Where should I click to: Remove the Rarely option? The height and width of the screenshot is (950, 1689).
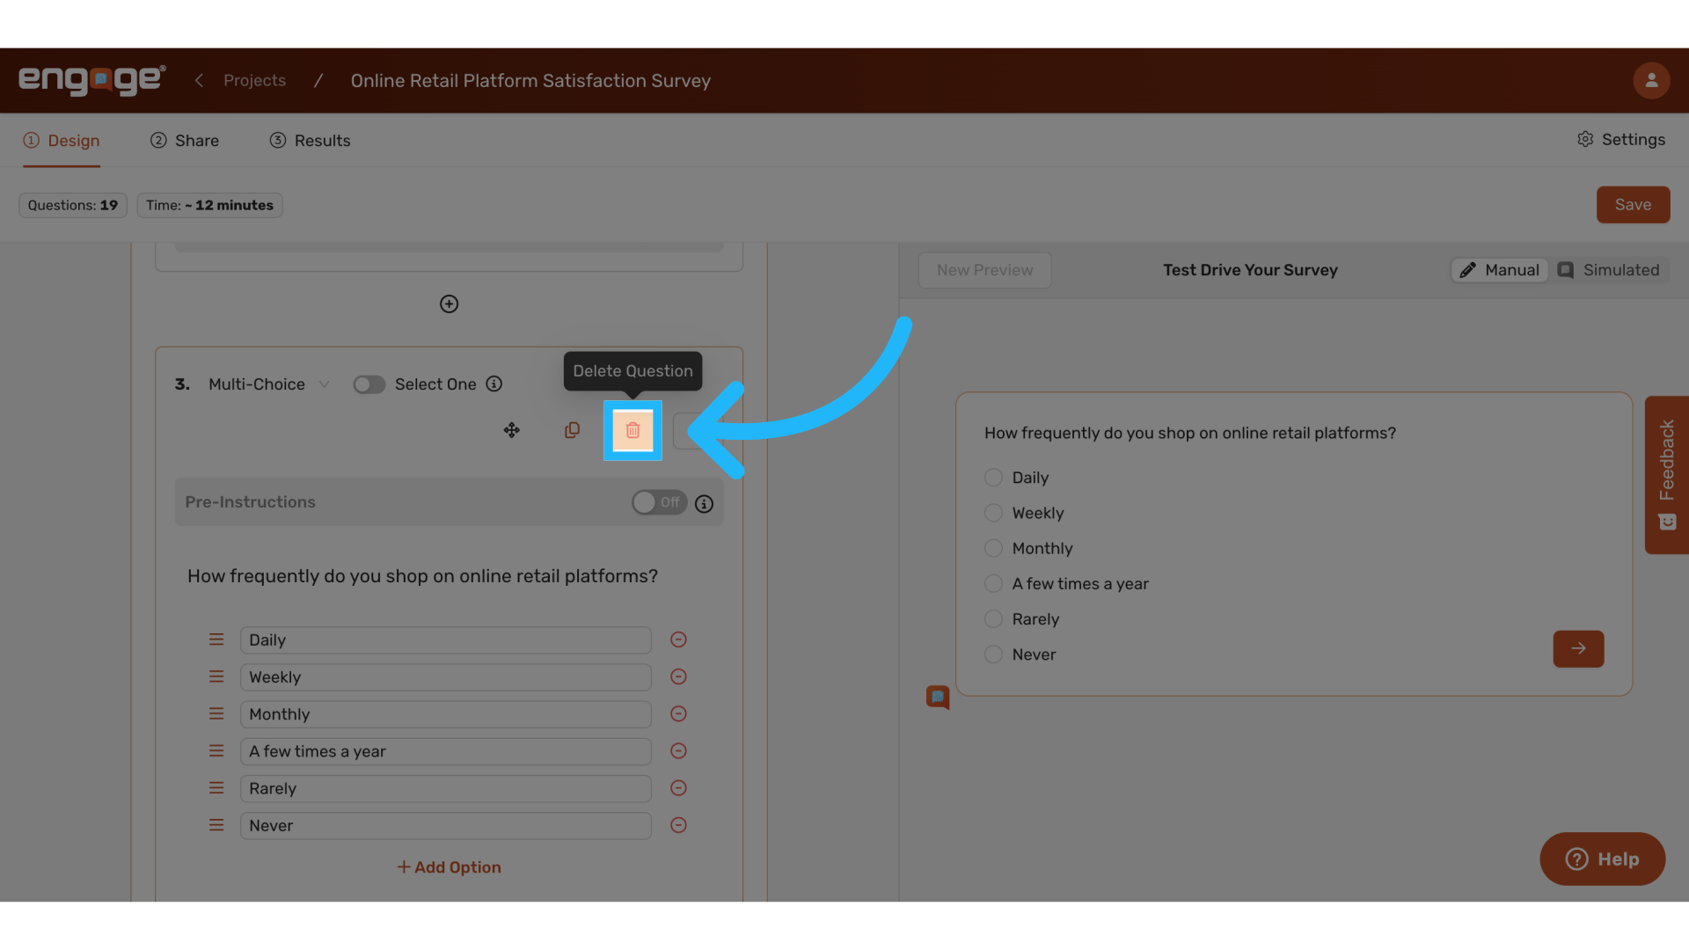(678, 788)
